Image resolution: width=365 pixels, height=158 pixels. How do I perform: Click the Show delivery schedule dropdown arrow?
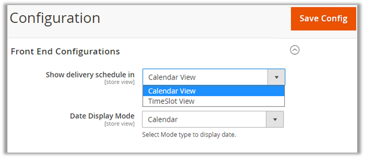click(276, 77)
